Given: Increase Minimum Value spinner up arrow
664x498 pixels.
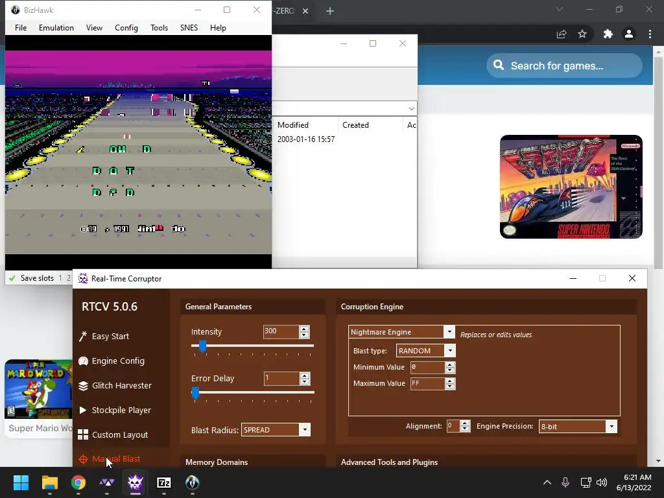Looking at the screenshot, I should click(450, 364).
